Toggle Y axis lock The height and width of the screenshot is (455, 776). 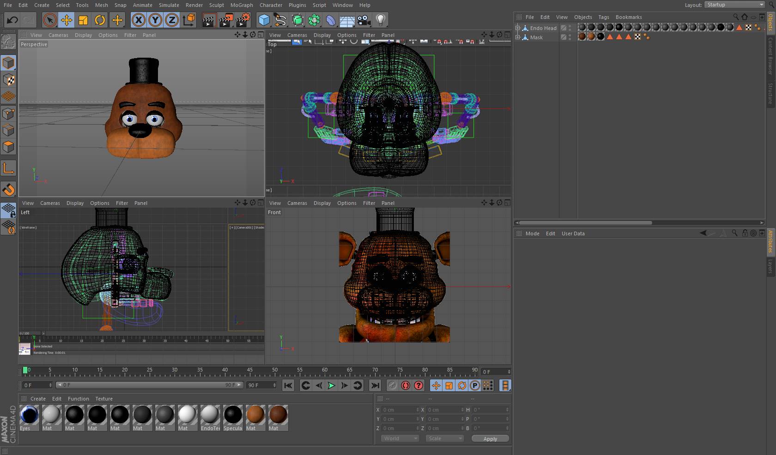155,20
